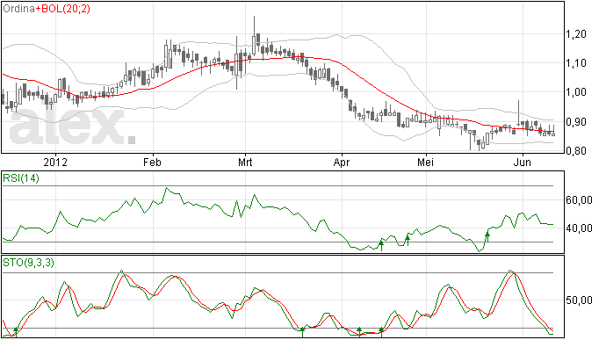Select the STO(9,3,3) indicator label
The height and width of the screenshot is (340, 606).
(x=29, y=263)
